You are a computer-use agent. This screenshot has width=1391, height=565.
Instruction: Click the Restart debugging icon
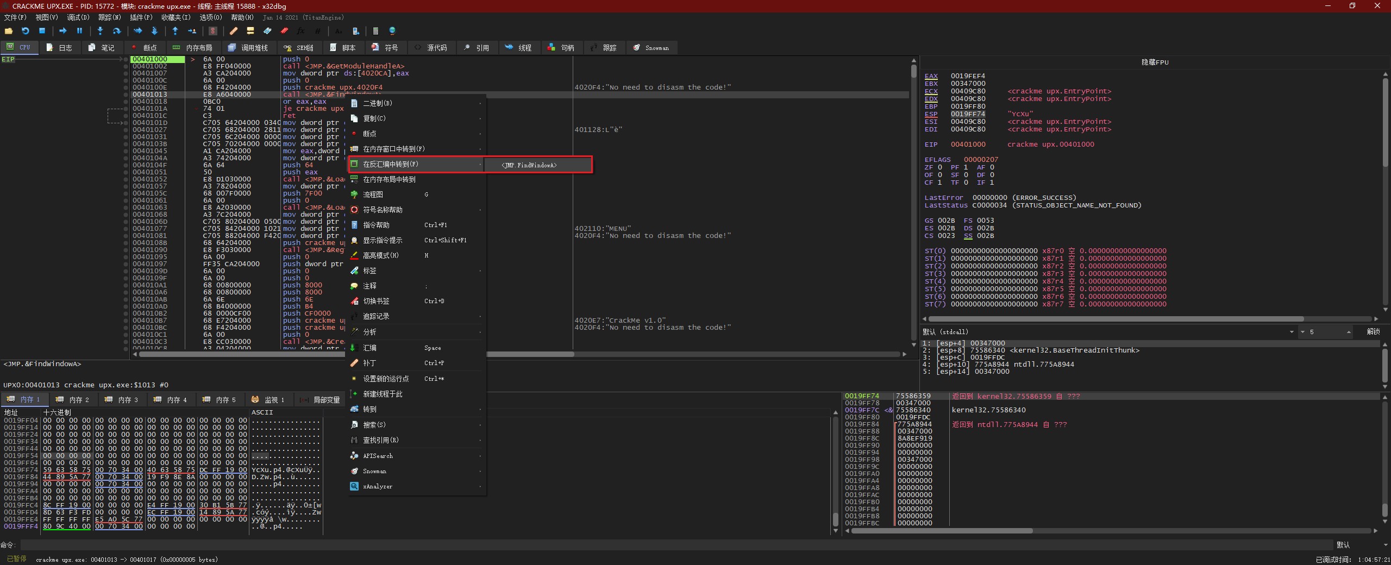coord(25,31)
